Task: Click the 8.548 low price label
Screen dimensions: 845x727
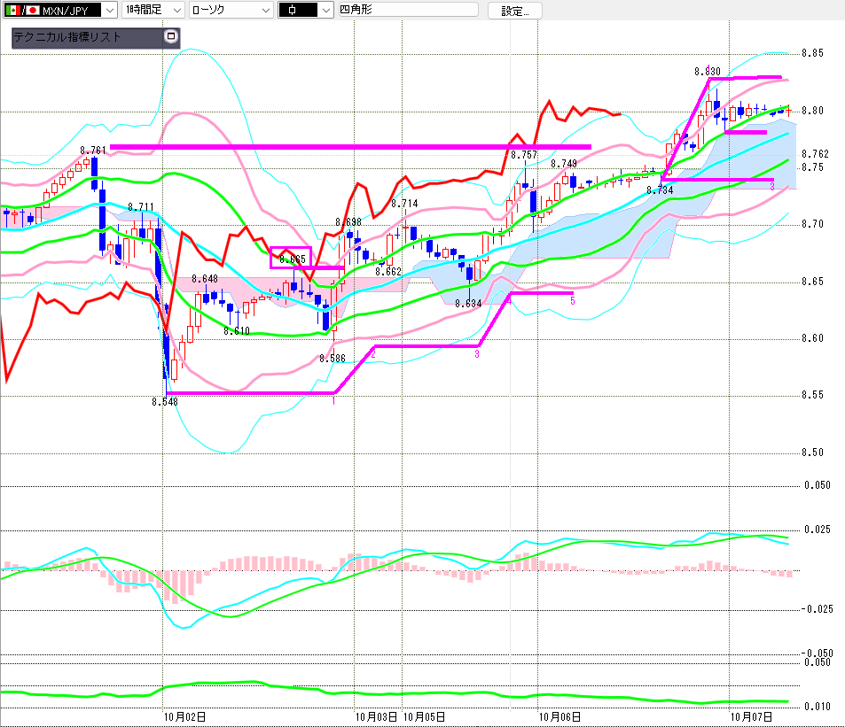Action: (x=165, y=402)
